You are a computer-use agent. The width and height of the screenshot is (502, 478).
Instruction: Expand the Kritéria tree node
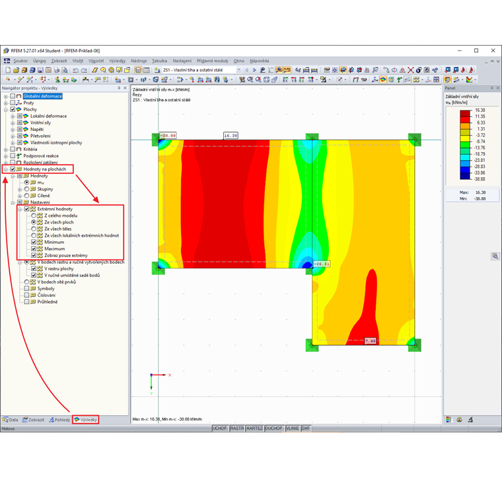point(6,149)
